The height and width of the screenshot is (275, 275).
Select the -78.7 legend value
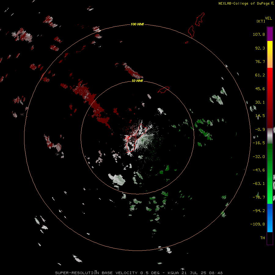click(259, 197)
